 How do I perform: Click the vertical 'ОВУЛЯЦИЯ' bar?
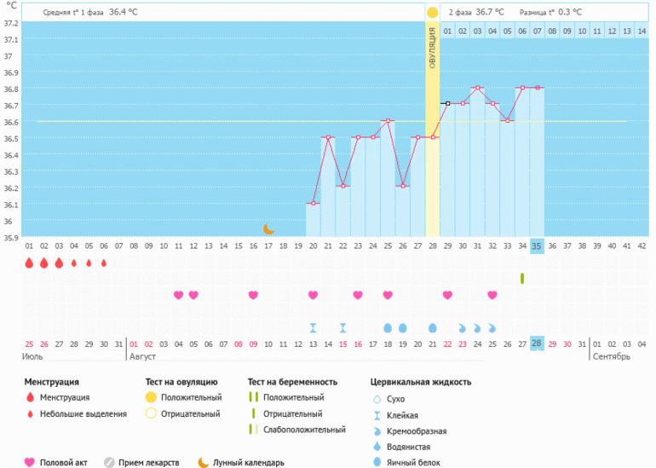click(x=433, y=128)
